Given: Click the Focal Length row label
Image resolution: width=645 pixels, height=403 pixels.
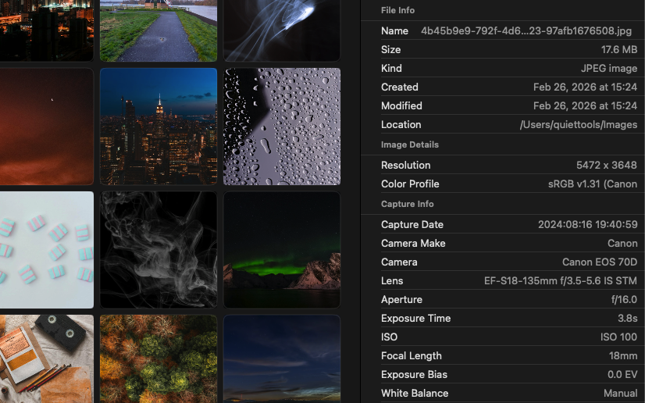Looking at the screenshot, I should pyautogui.click(x=412, y=355).
